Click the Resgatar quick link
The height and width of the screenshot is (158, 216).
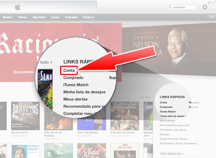[194, 102]
